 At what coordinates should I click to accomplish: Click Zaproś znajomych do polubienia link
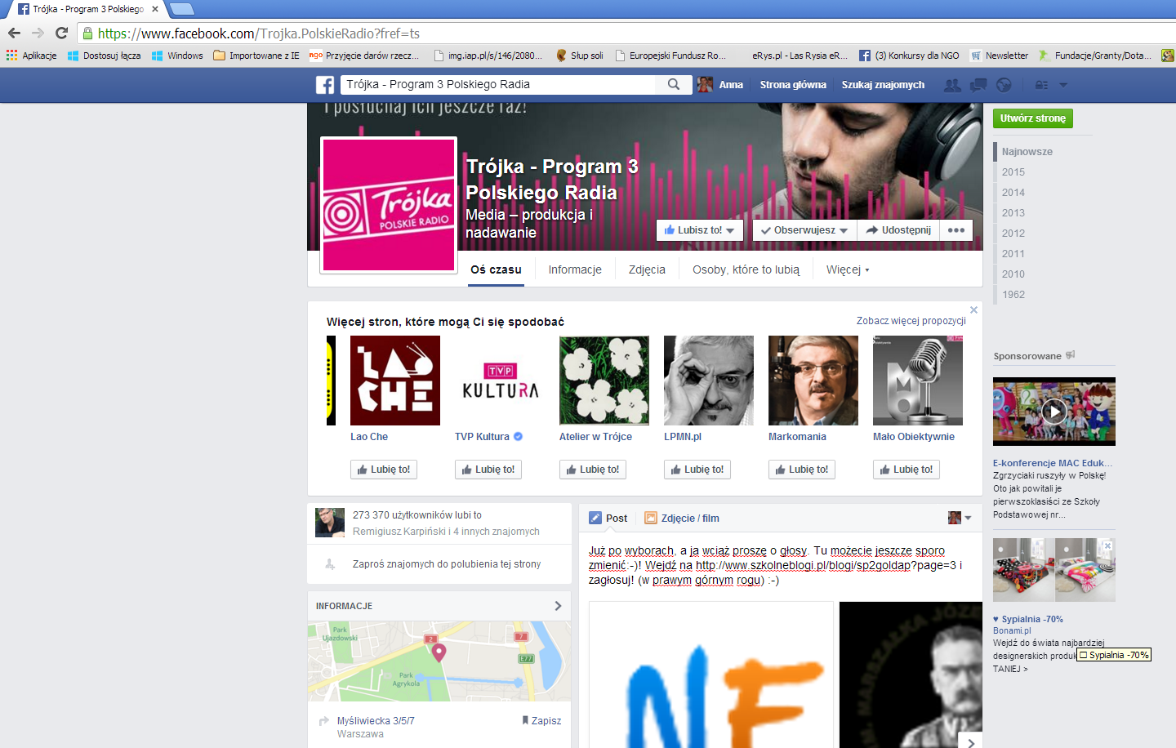447,564
